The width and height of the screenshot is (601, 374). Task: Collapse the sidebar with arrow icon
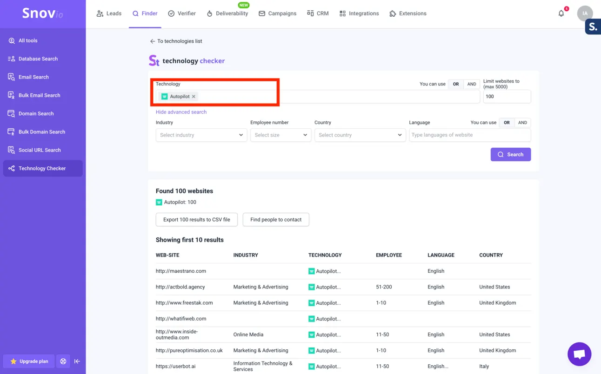click(x=77, y=361)
